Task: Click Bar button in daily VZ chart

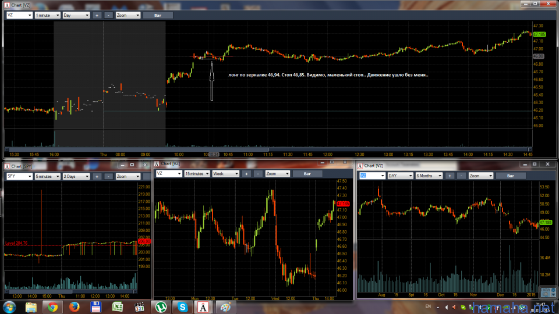Action: pos(511,176)
